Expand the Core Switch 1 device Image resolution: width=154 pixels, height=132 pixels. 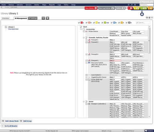click(86, 75)
